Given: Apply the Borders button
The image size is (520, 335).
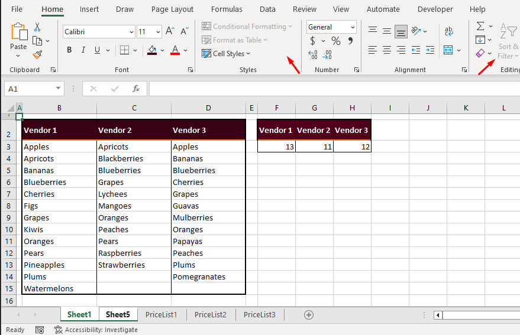Looking at the screenshot, I should click(x=124, y=50).
